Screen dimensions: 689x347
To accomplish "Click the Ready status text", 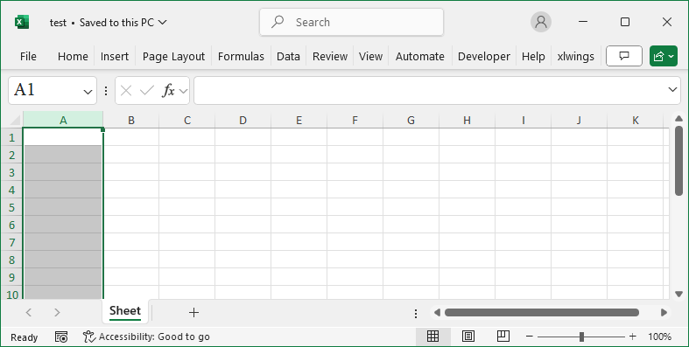I will coord(25,337).
